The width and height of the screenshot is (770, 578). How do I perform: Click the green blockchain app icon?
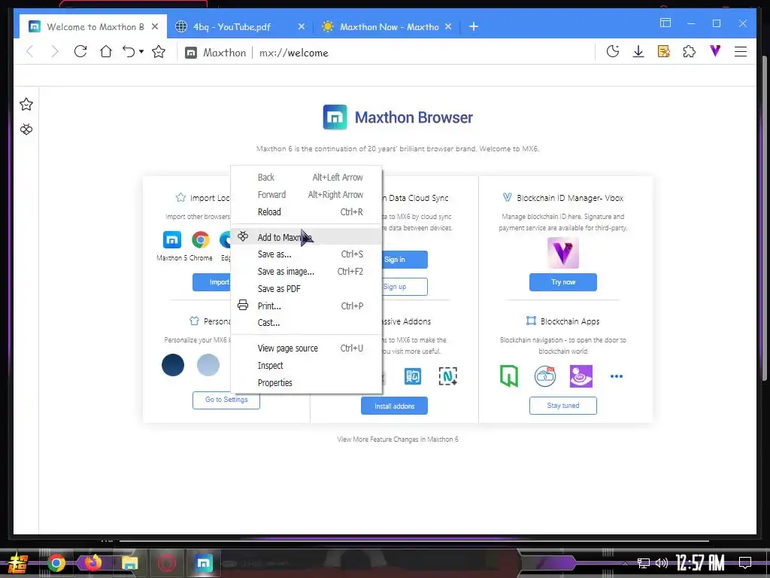pos(509,376)
